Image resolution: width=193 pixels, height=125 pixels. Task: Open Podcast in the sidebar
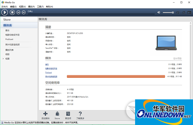9,39
